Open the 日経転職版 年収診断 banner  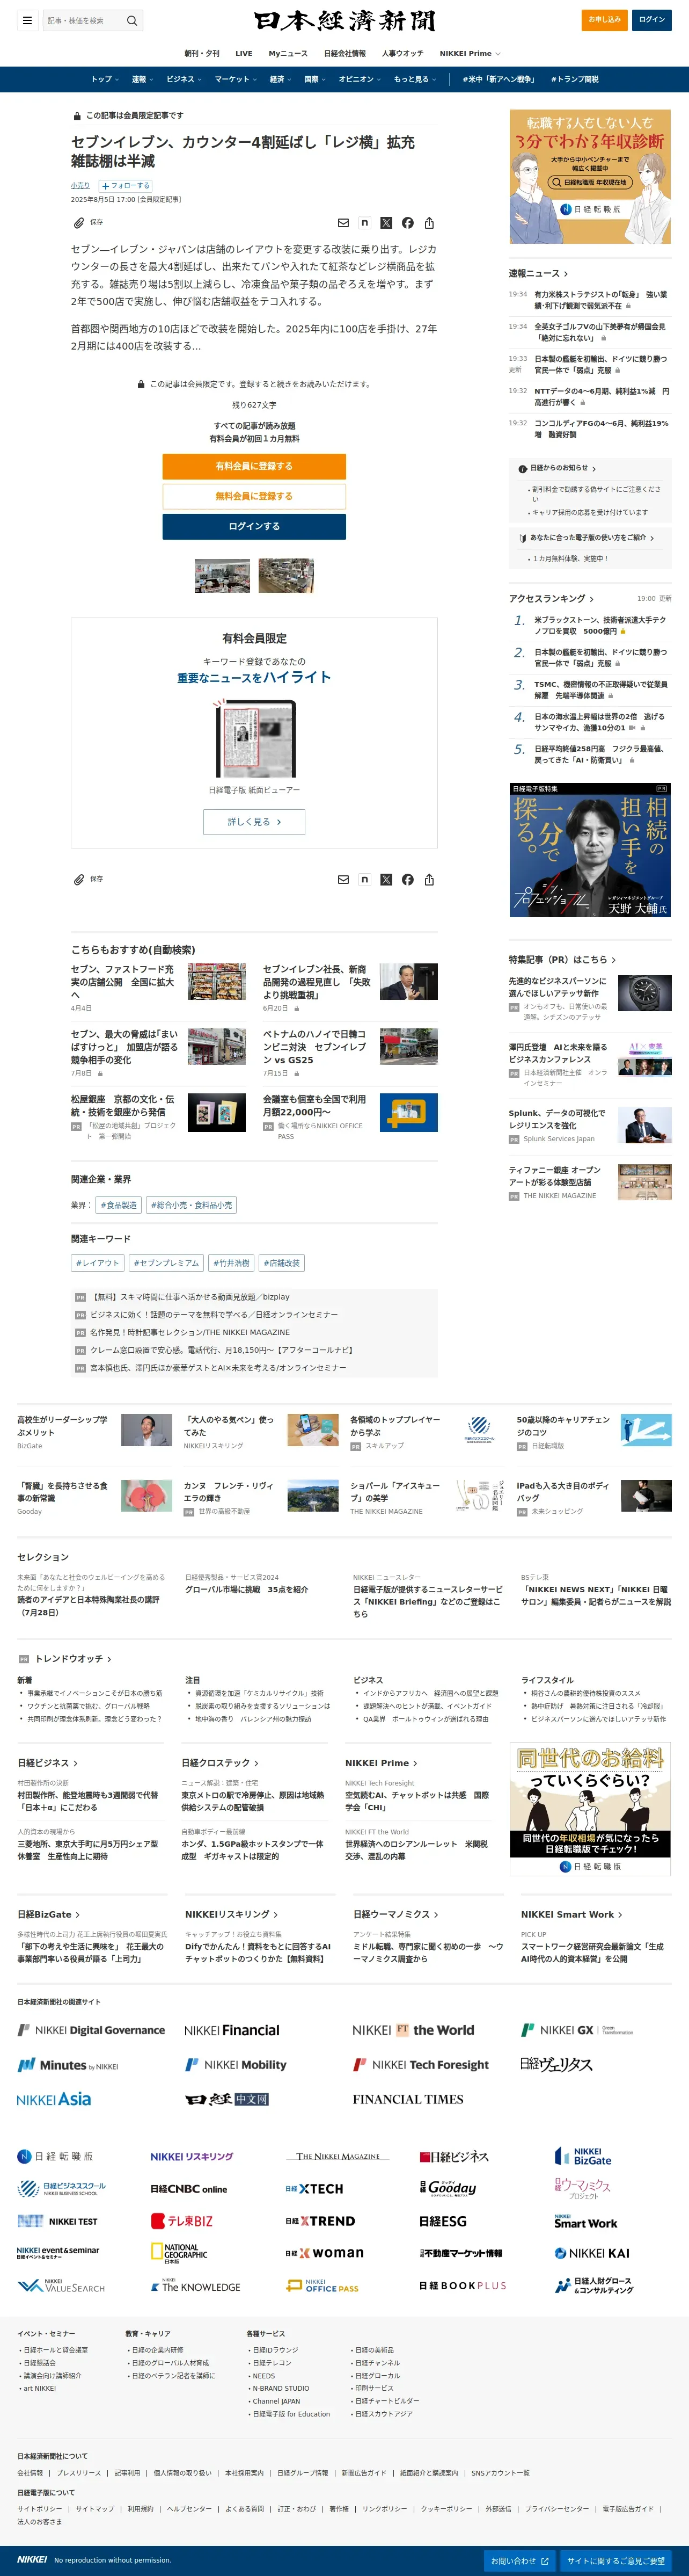click(x=590, y=176)
